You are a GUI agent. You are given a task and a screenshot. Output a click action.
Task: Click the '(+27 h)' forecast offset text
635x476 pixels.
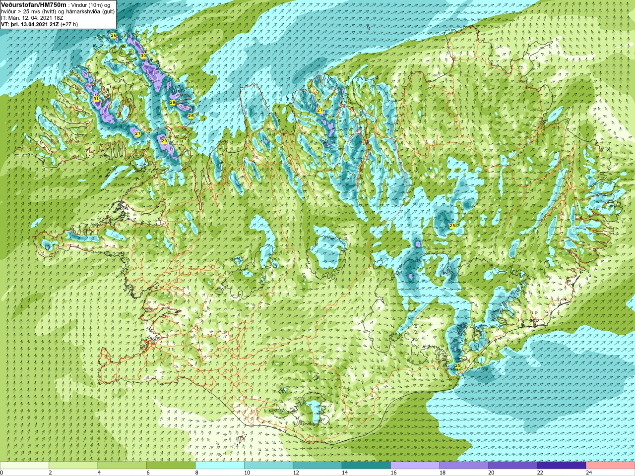[x=69, y=24]
